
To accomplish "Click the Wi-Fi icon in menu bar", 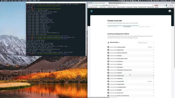I will [x=147, y=1].
